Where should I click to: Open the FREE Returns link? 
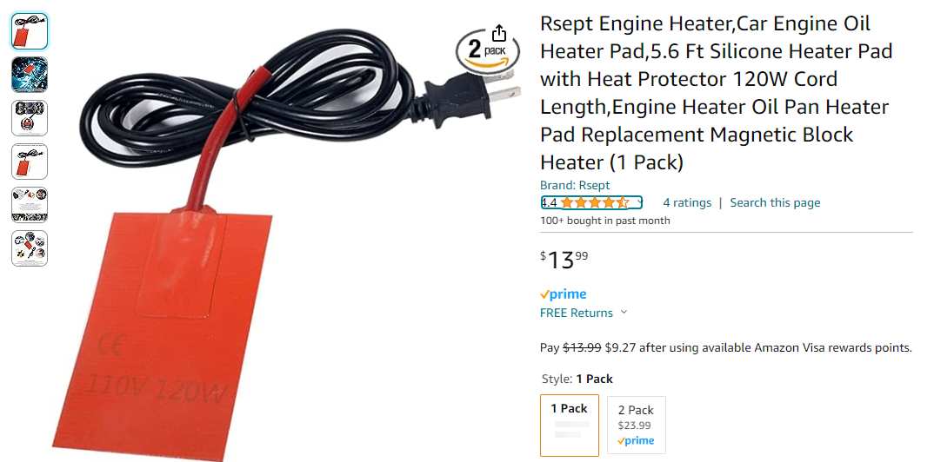coord(576,313)
